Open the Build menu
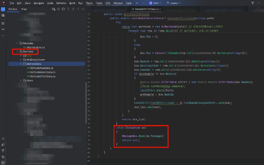The image size is (264, 165). [x=72, y=3]
